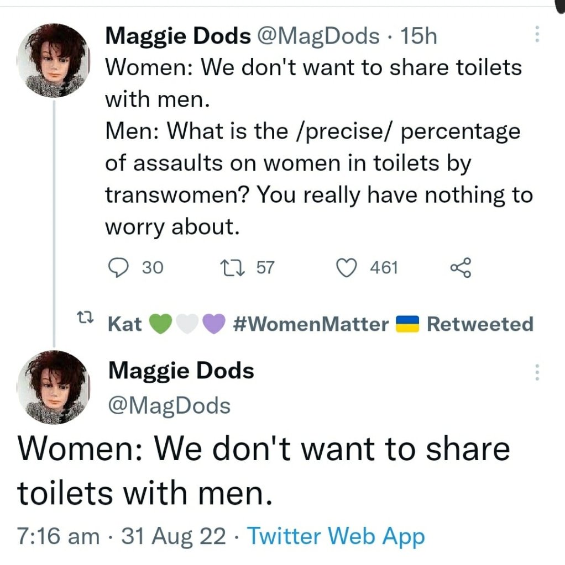The height and width of the screenshot is (565, 565).
Task: Click the retweet arrows beside Kat's name
Action: click(86, 319)
